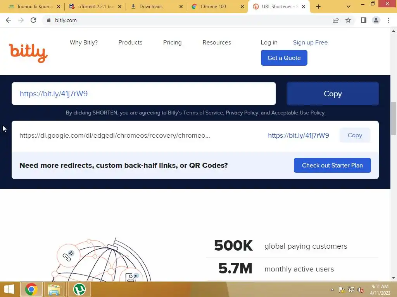Open the Why Bitly? menu

(84, 43)
